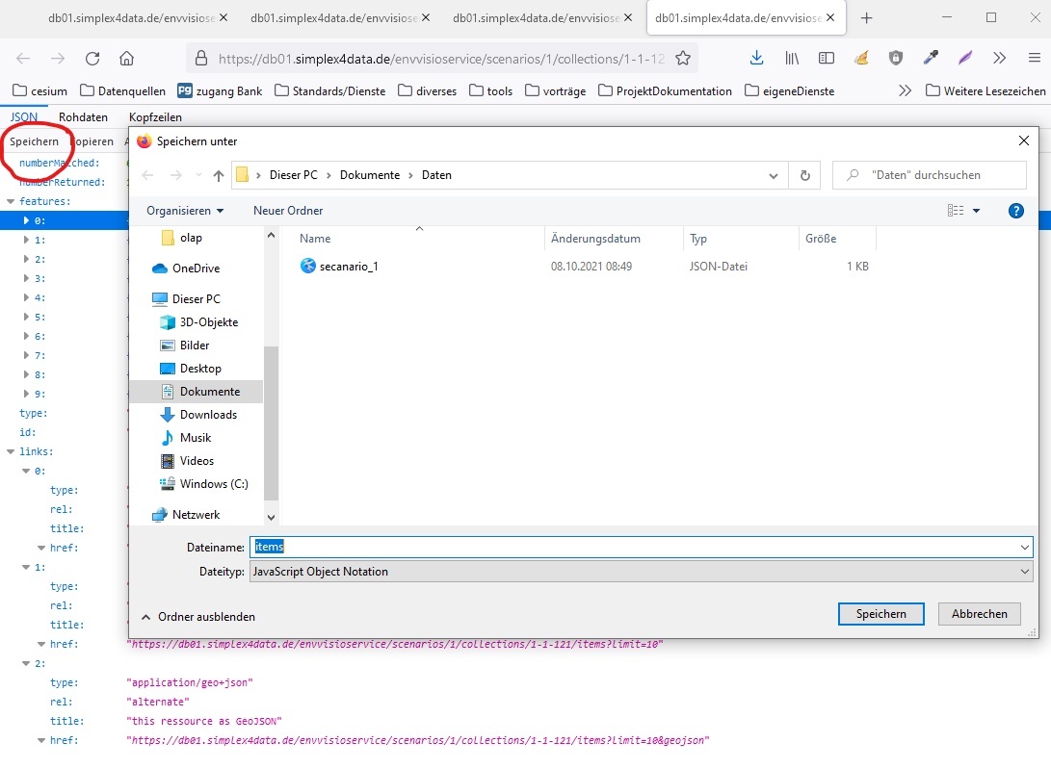Collapse the links node in JSON tree

[x=10, y=451]
